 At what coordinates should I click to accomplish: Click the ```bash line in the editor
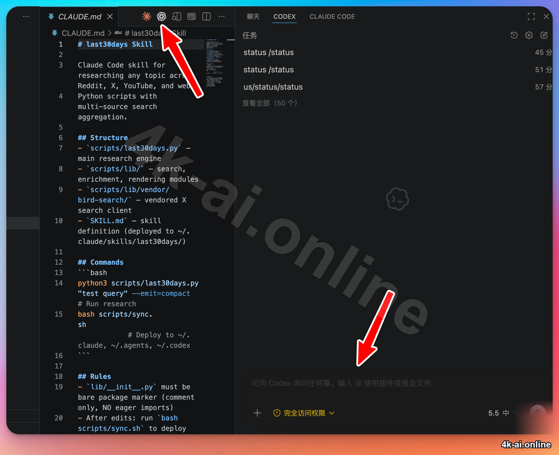[93, 272]
